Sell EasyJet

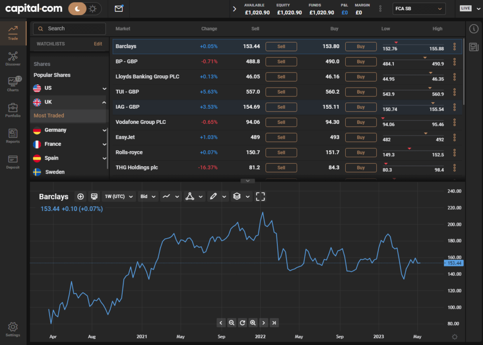click(281, 137)
